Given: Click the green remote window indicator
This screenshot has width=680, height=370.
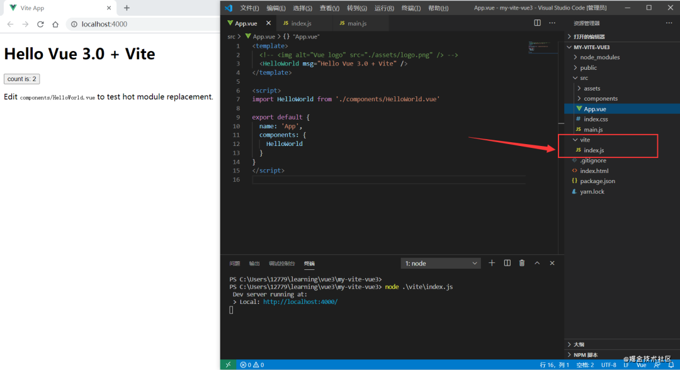Looking at the screenshot, I should click(x=228, y=365).
